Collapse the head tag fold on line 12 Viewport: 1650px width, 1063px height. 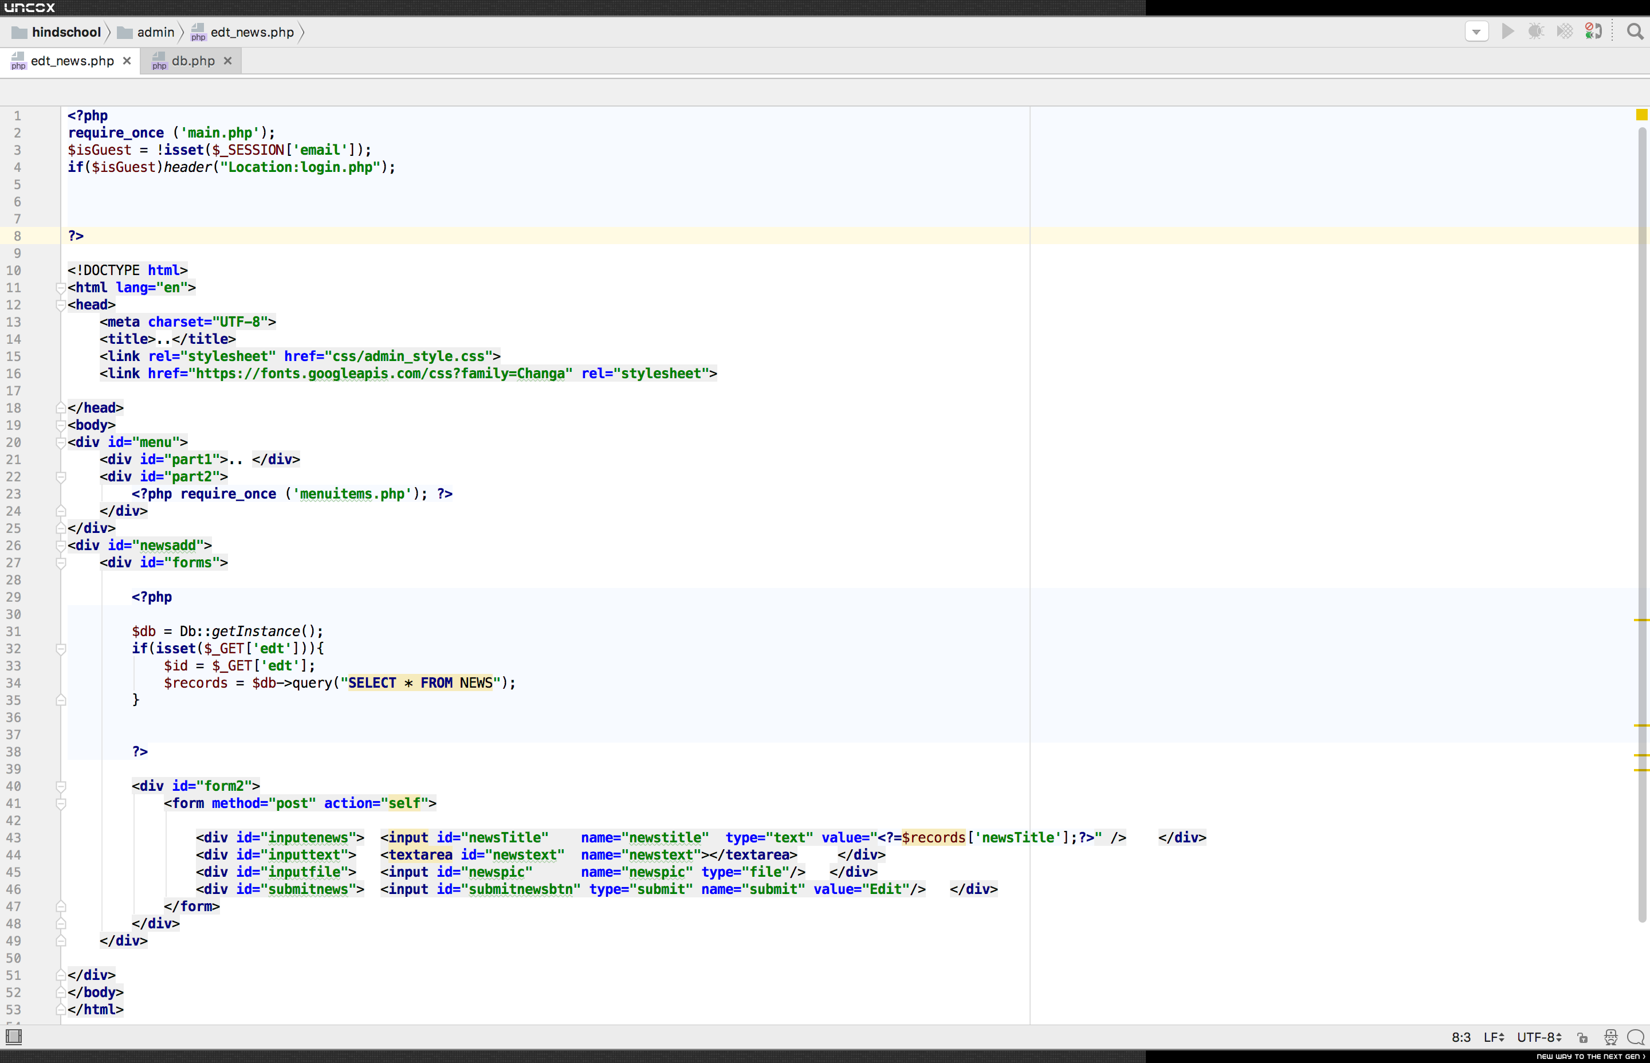[x=61, y=305]
